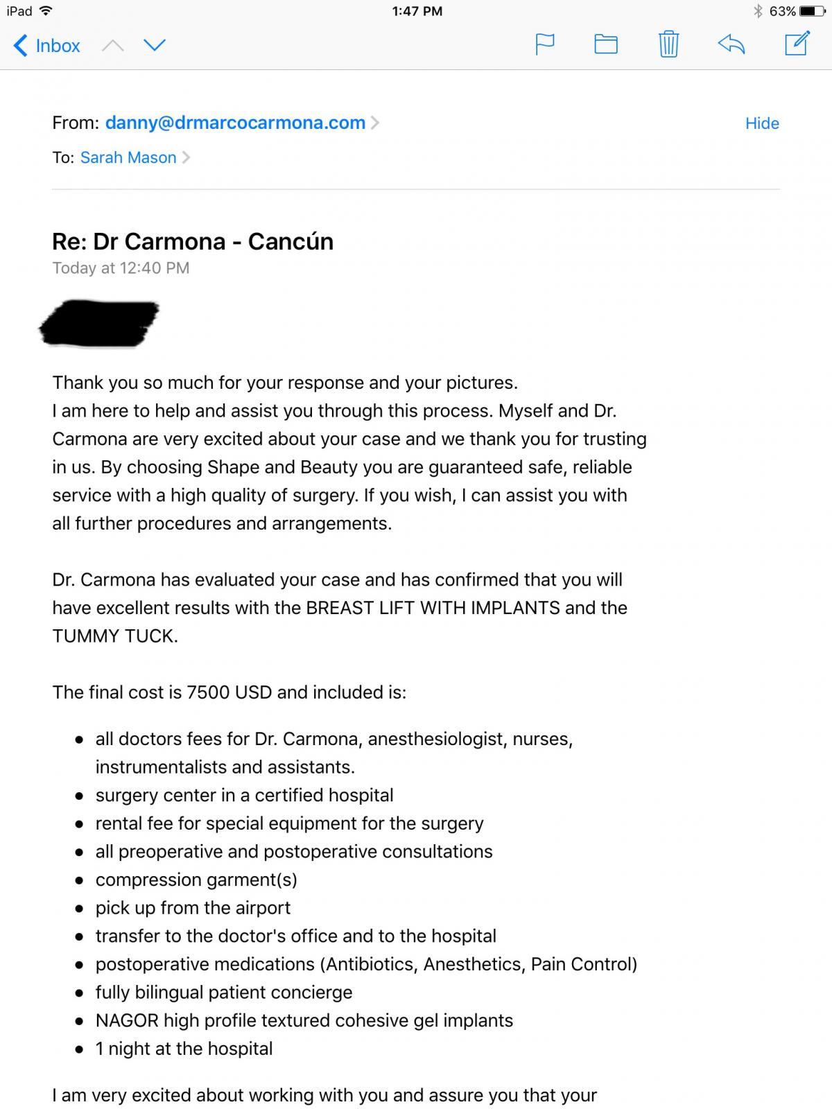Tap the reply arrow icon
Screen dimensions: 832x1109
click(731, 44)
